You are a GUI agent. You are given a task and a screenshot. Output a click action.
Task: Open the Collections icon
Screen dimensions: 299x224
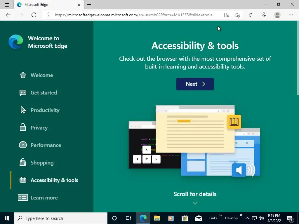264,15
